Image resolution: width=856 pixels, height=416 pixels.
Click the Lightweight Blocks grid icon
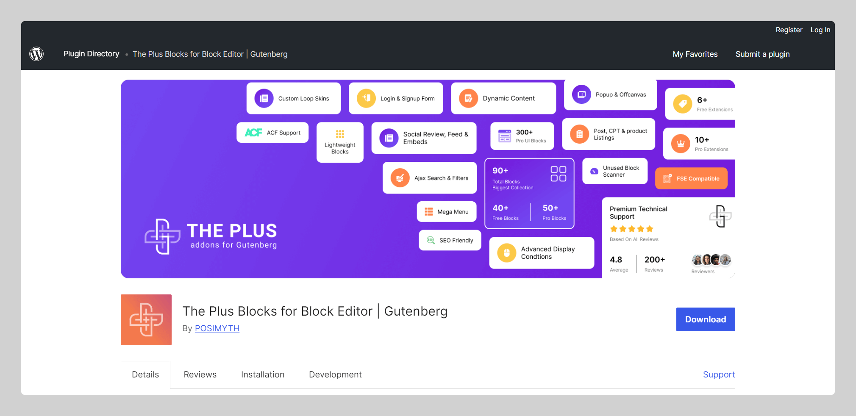coord(340,134)
